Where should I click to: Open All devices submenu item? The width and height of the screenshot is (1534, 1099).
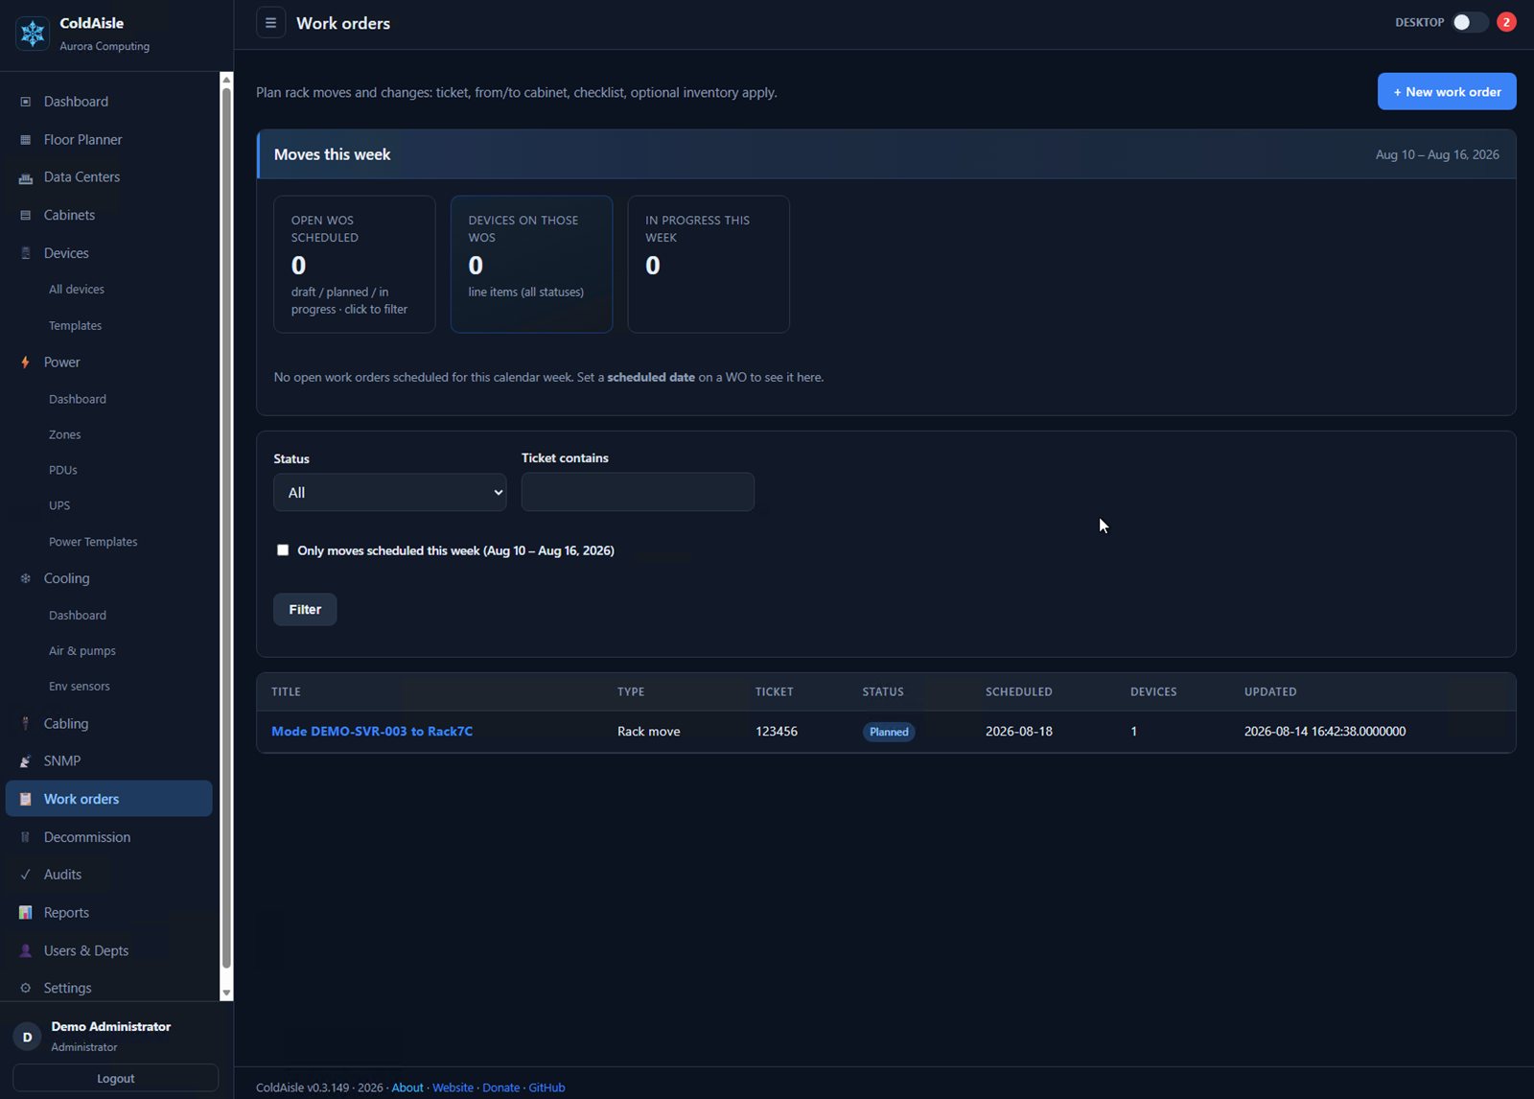(x=77, y=290)
